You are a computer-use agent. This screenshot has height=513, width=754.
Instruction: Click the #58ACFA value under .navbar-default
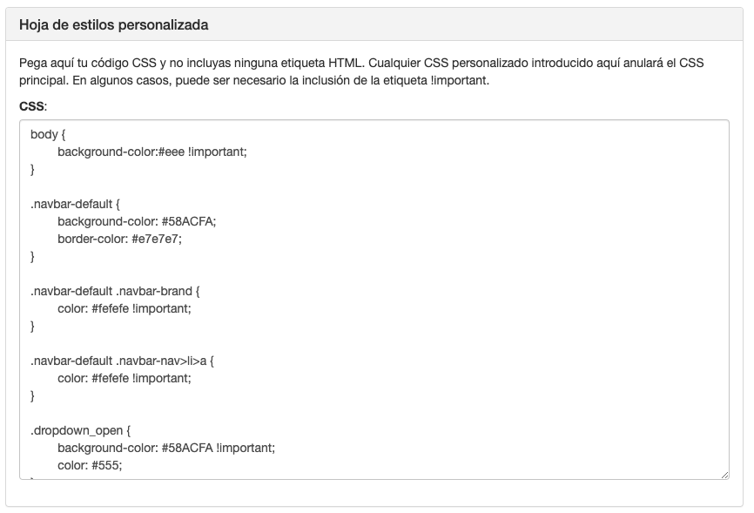point(188,221)
